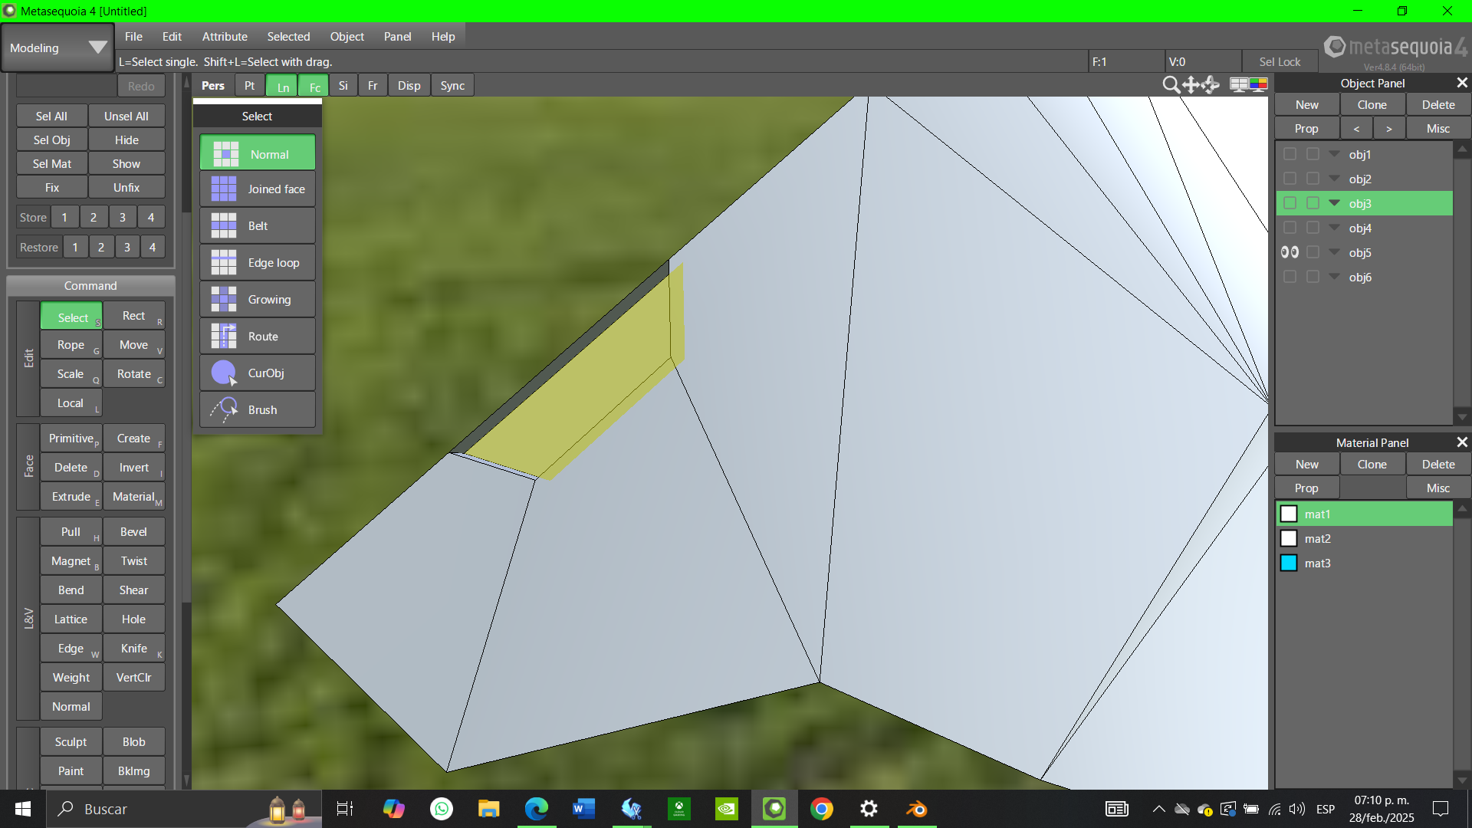This screenshot has height=828, width=1472.
Task: Switch to the Disp tab
Action: pyautogui.click(x=409, y=86)
